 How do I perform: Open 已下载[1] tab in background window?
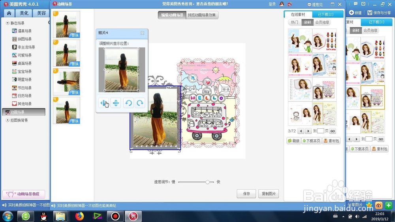(x=376, y=22)
